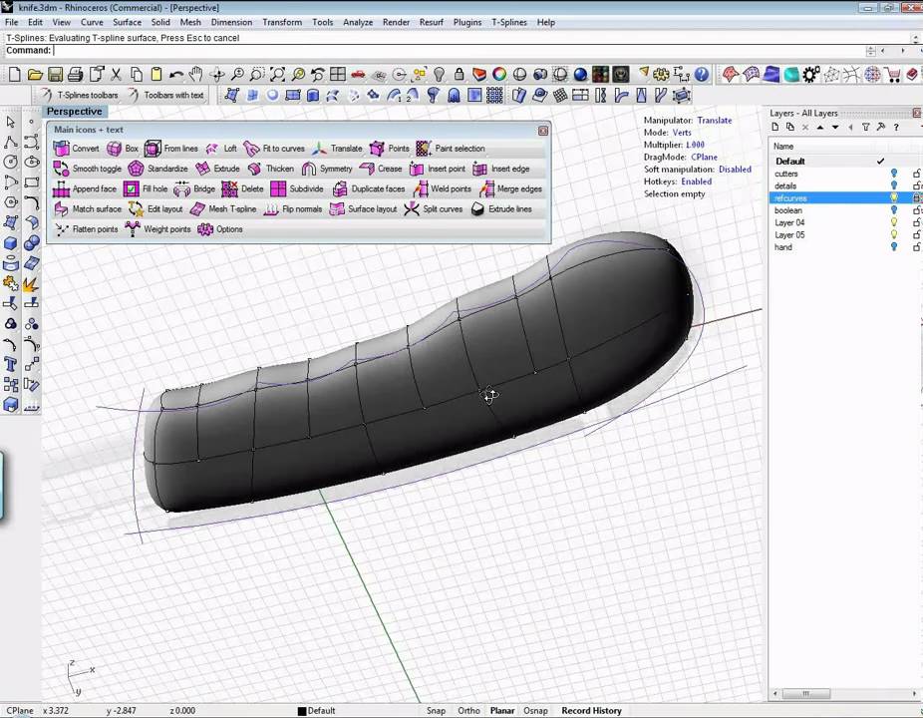Toggle visibility bulb of Layer 04
Viewport: 923px width, 718px height.
893,222
